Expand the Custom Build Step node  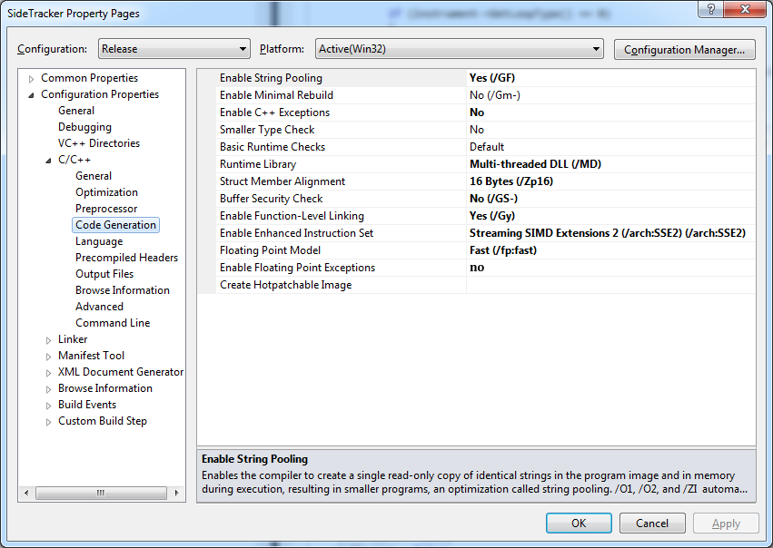click(48, 422)
